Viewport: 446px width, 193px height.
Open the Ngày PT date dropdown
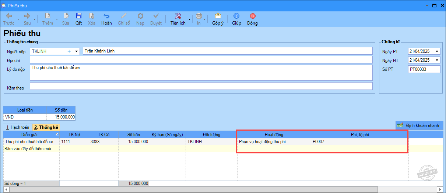coord(437,51)
